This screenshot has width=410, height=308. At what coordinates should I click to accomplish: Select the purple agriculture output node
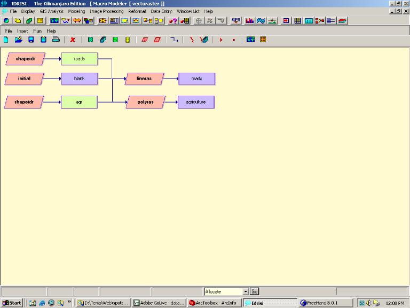196,102
